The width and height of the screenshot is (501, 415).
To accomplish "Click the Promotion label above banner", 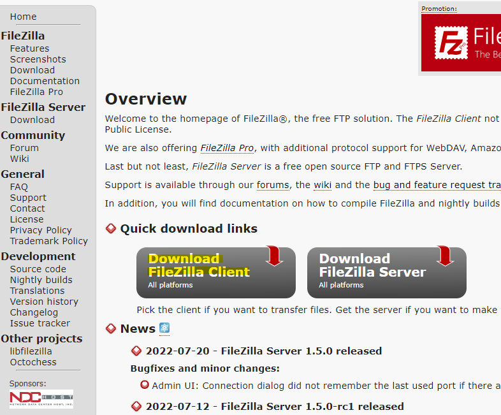I will (439, 9).
